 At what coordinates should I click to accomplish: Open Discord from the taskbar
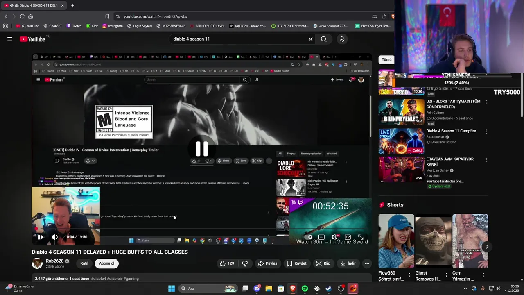[x=257, y=288]
